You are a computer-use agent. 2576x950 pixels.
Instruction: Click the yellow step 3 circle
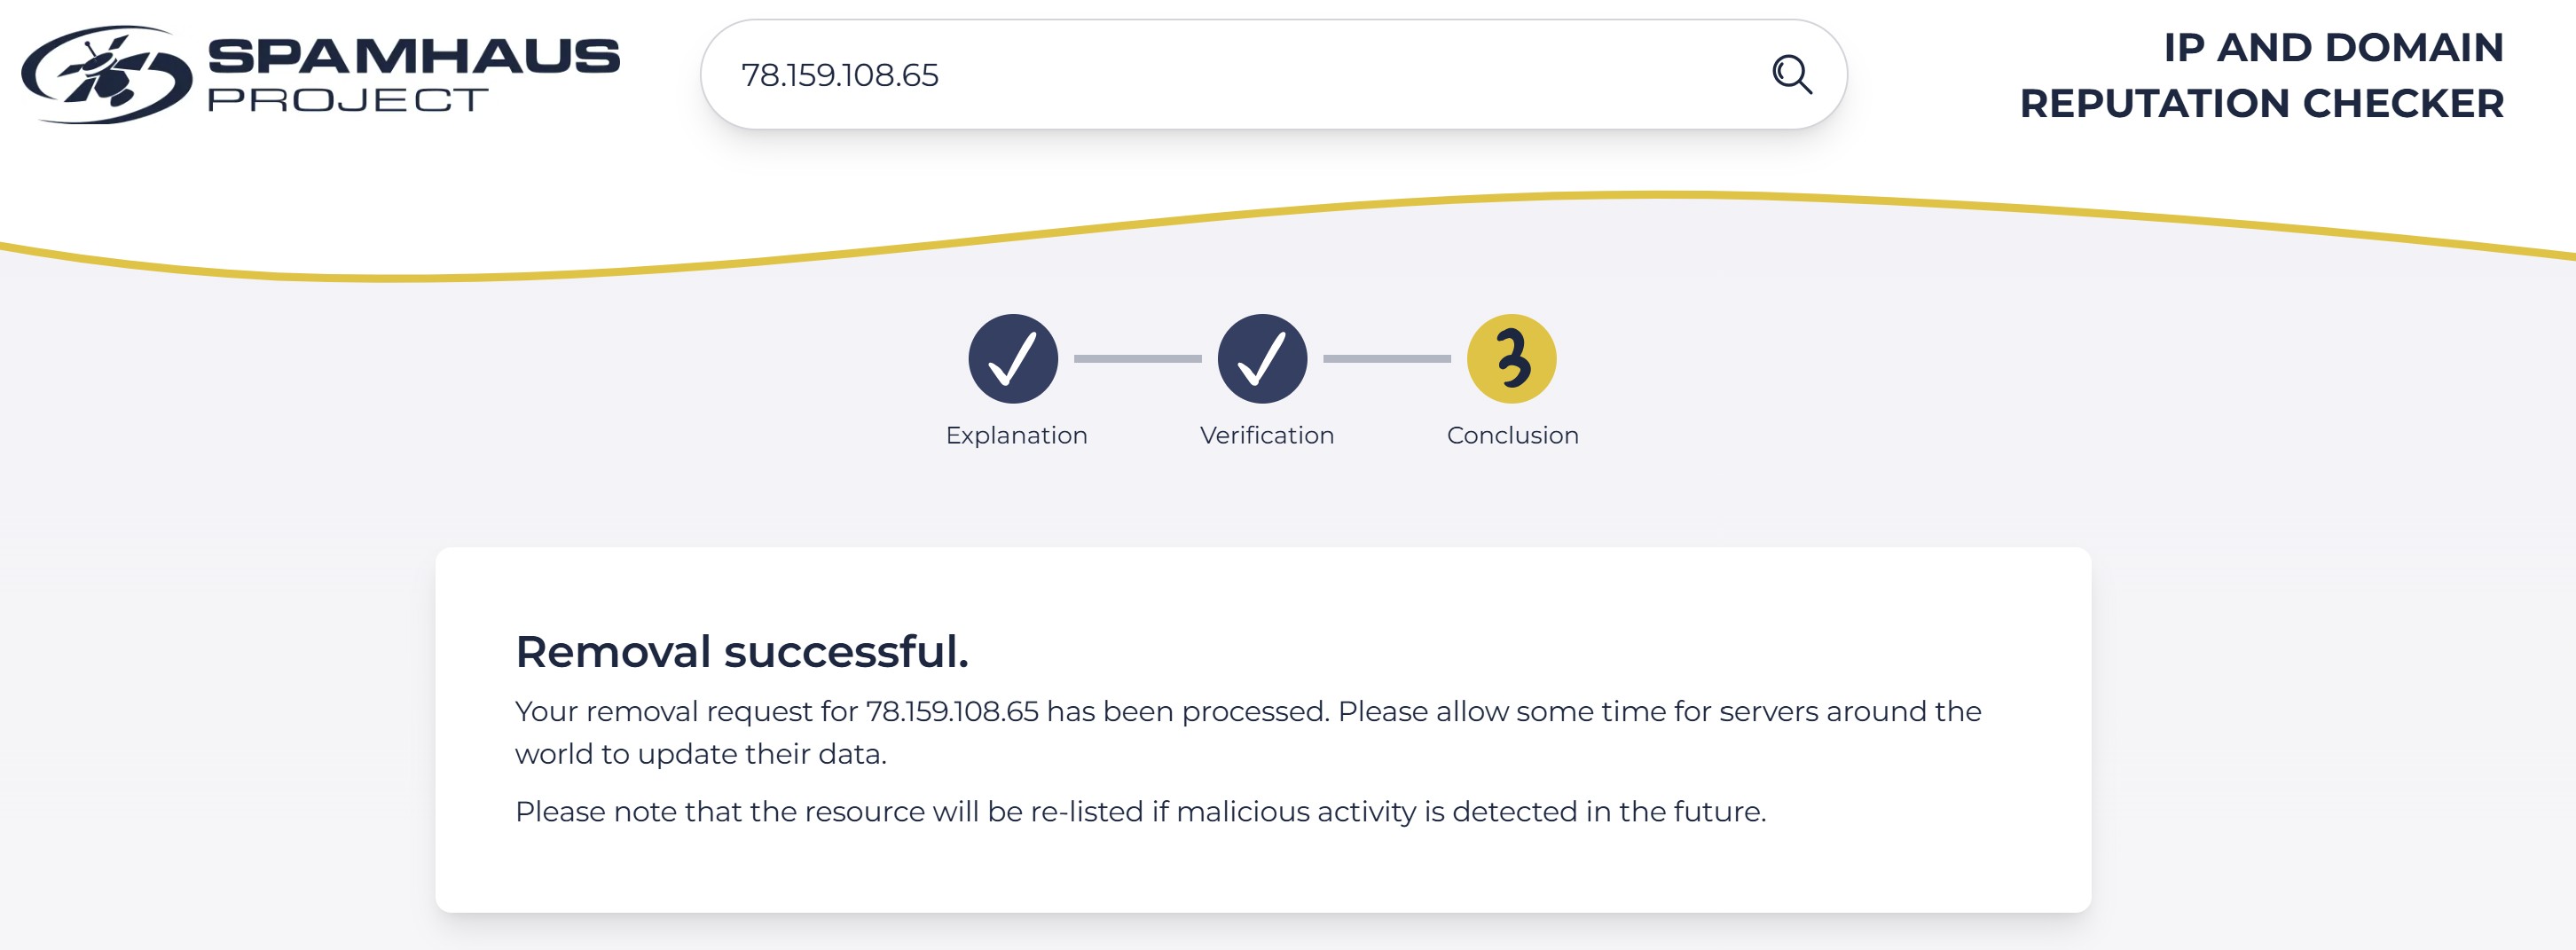(x=1511, y=359)
